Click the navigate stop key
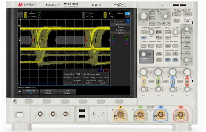This screenshot has width=206, height=132. pyautogui.click(x=164, y=24)
